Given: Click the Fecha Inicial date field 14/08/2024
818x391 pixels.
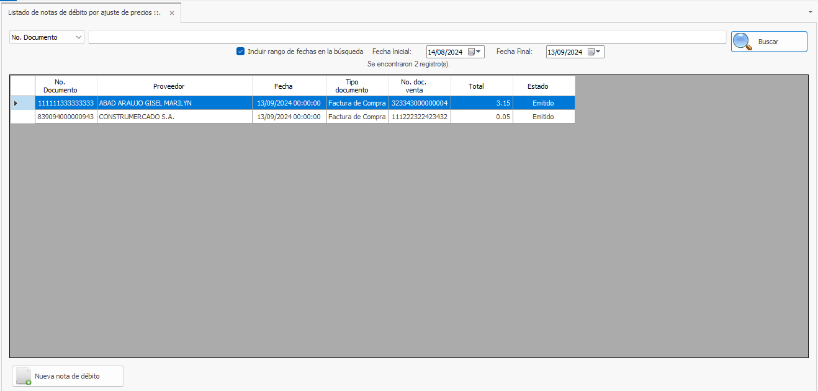Looking at the screenshot, I should coord(445,52).
